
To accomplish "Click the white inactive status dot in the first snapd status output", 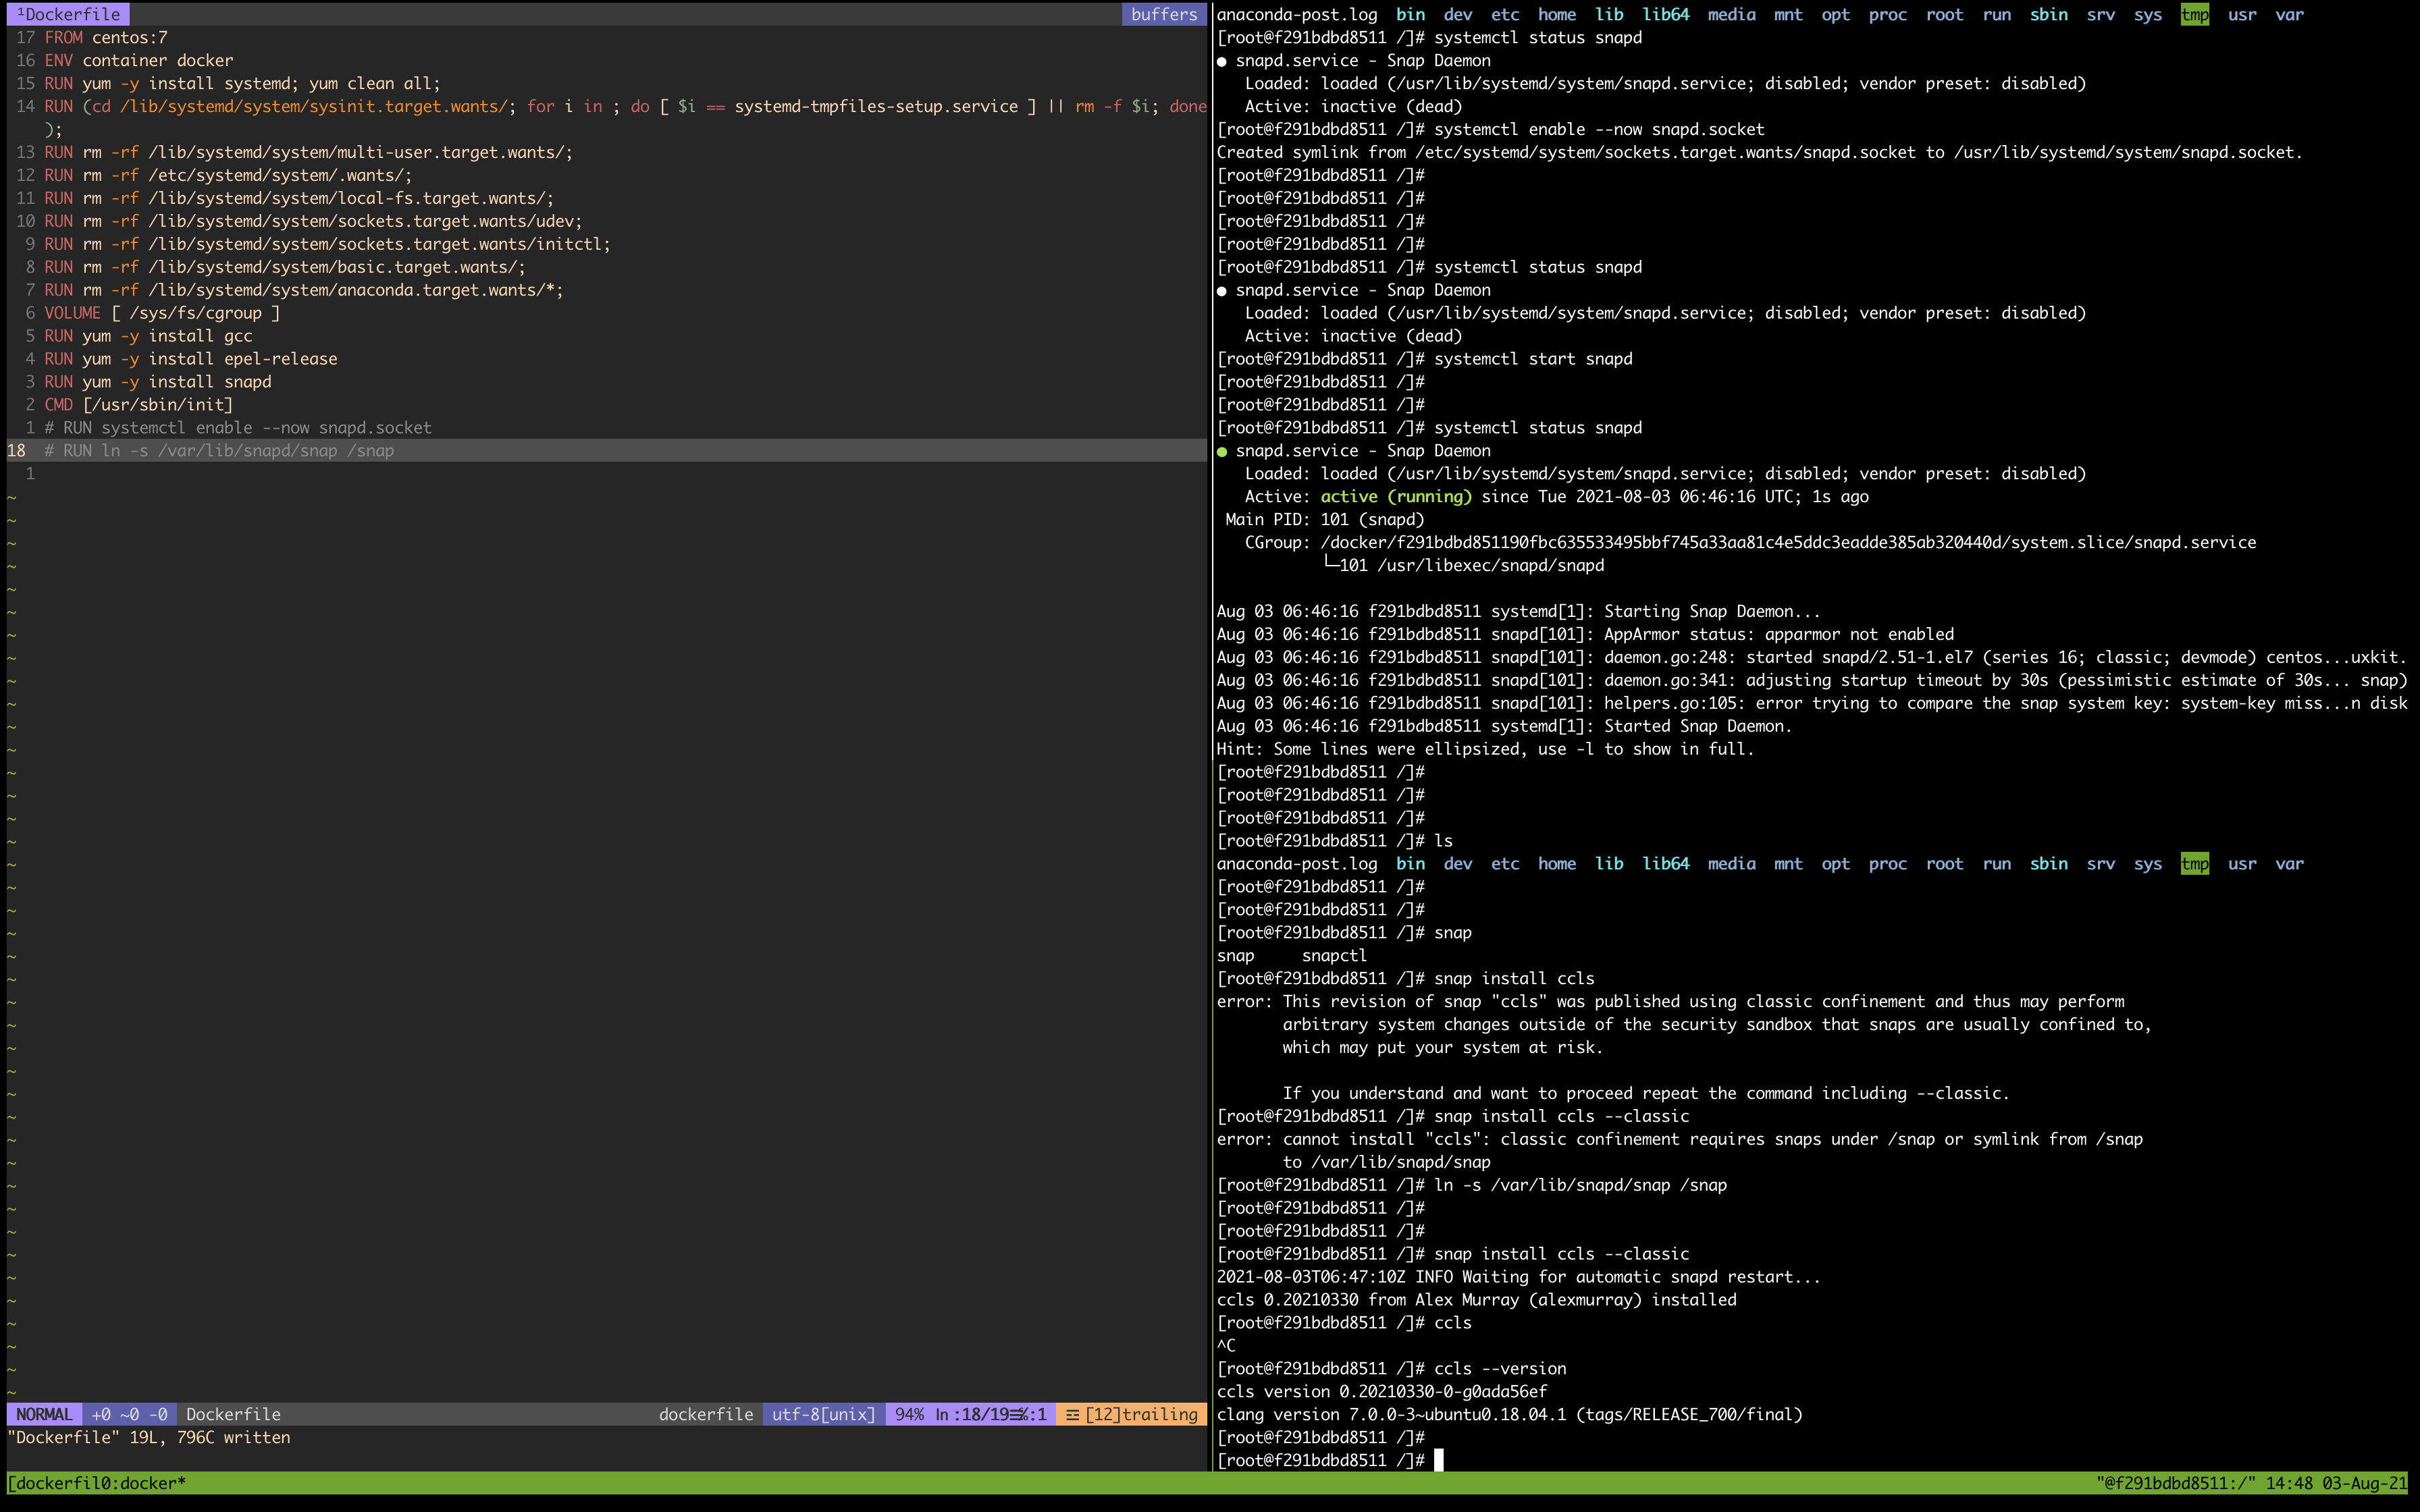I will click(1222, 61).
